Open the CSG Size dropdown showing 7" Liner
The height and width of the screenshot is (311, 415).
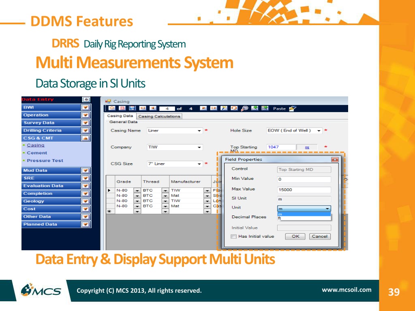pos(199,164)
